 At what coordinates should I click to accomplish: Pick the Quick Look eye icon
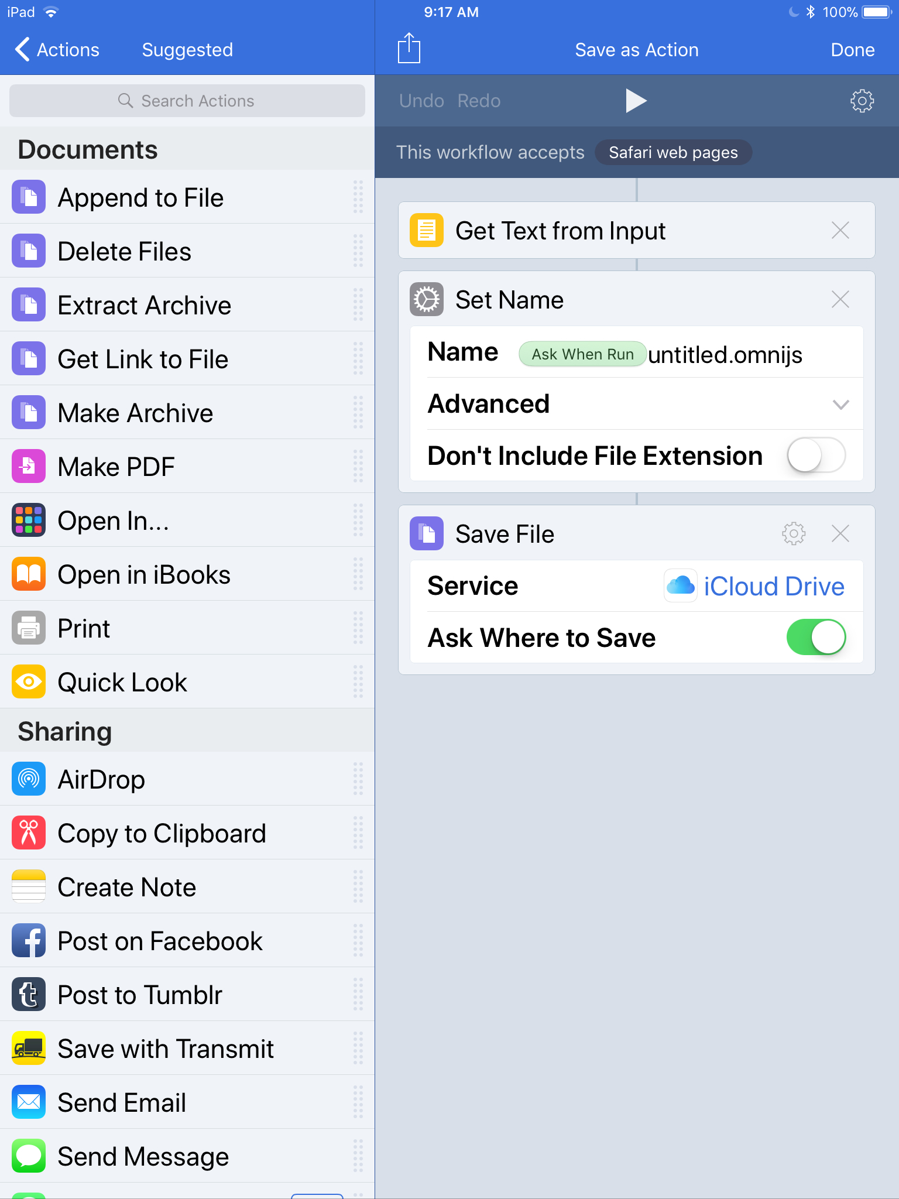(29, 681)
